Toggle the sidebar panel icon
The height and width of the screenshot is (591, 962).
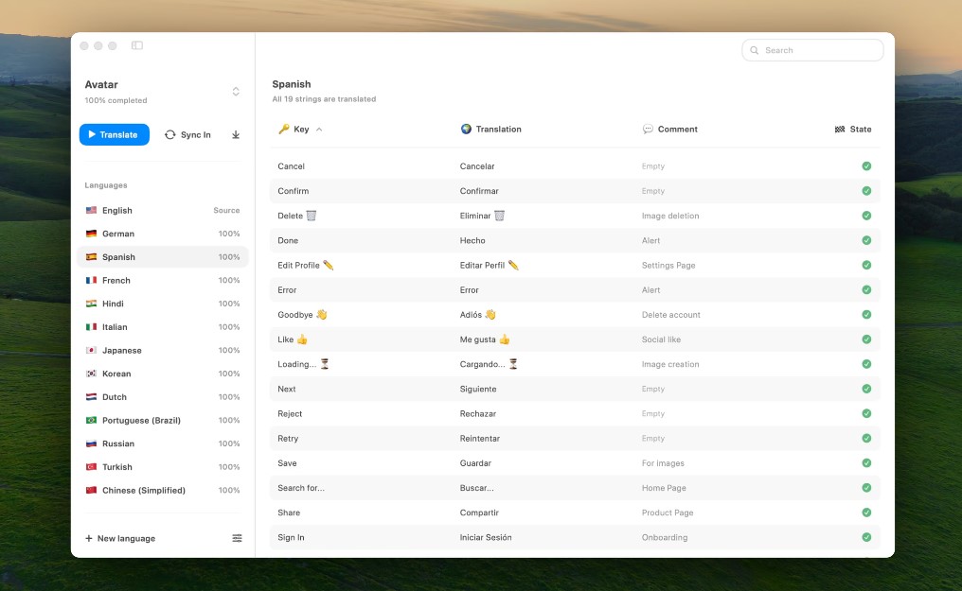click(137, 45)
